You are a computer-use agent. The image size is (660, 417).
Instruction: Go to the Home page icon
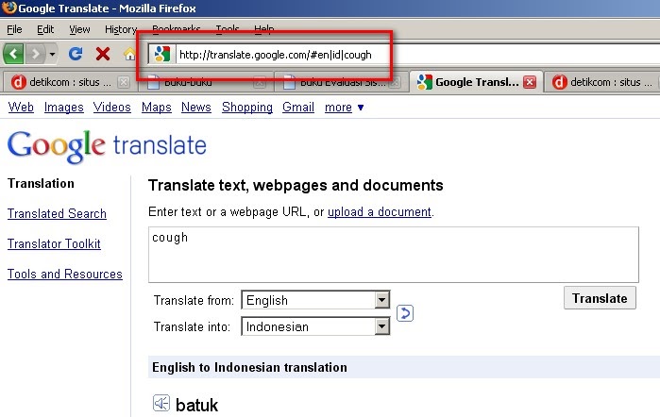tap(129, 54)
